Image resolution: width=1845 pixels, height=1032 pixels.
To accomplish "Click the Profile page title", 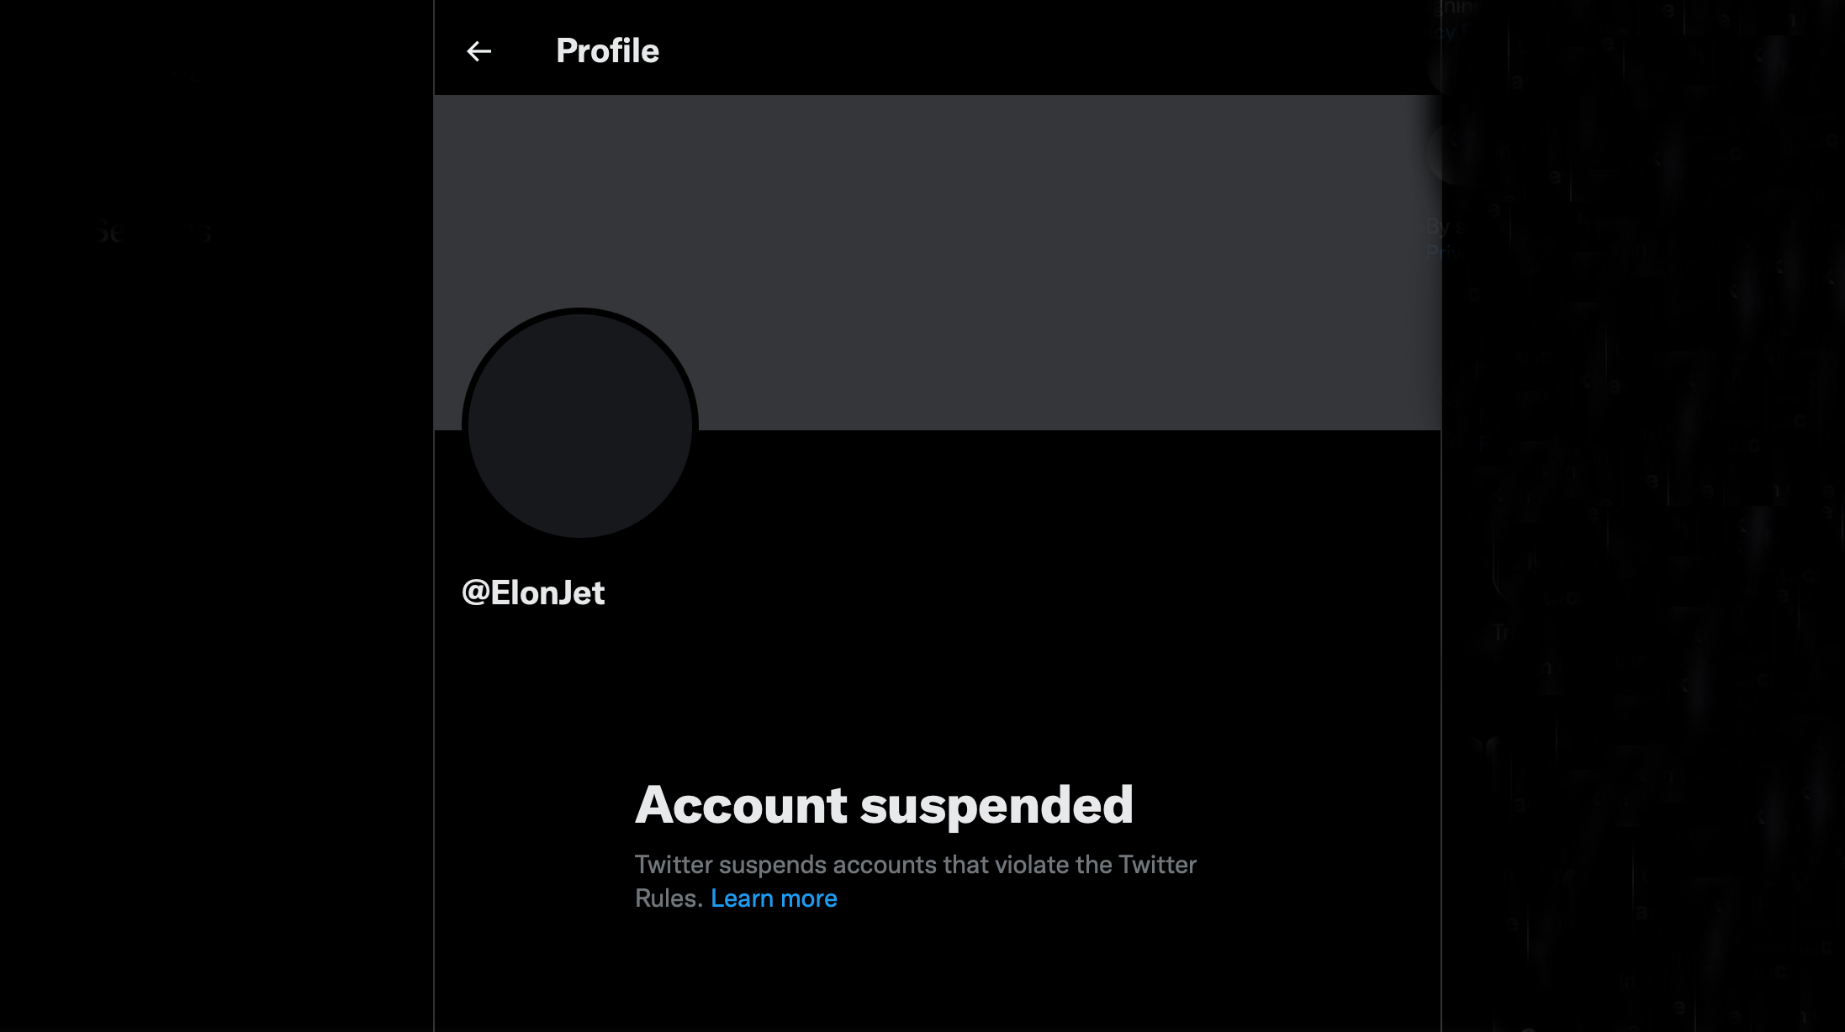I will 607,51.
